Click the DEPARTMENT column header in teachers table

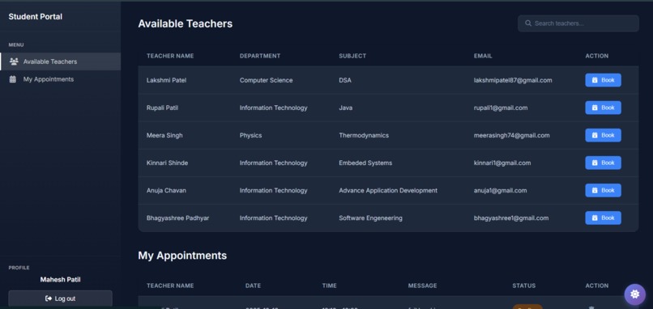pos(260,56)
